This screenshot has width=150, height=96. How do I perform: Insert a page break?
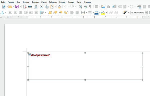(120, 7)
